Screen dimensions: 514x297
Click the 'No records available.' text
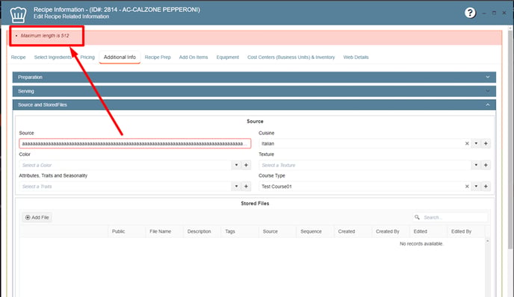pos(421,243)
